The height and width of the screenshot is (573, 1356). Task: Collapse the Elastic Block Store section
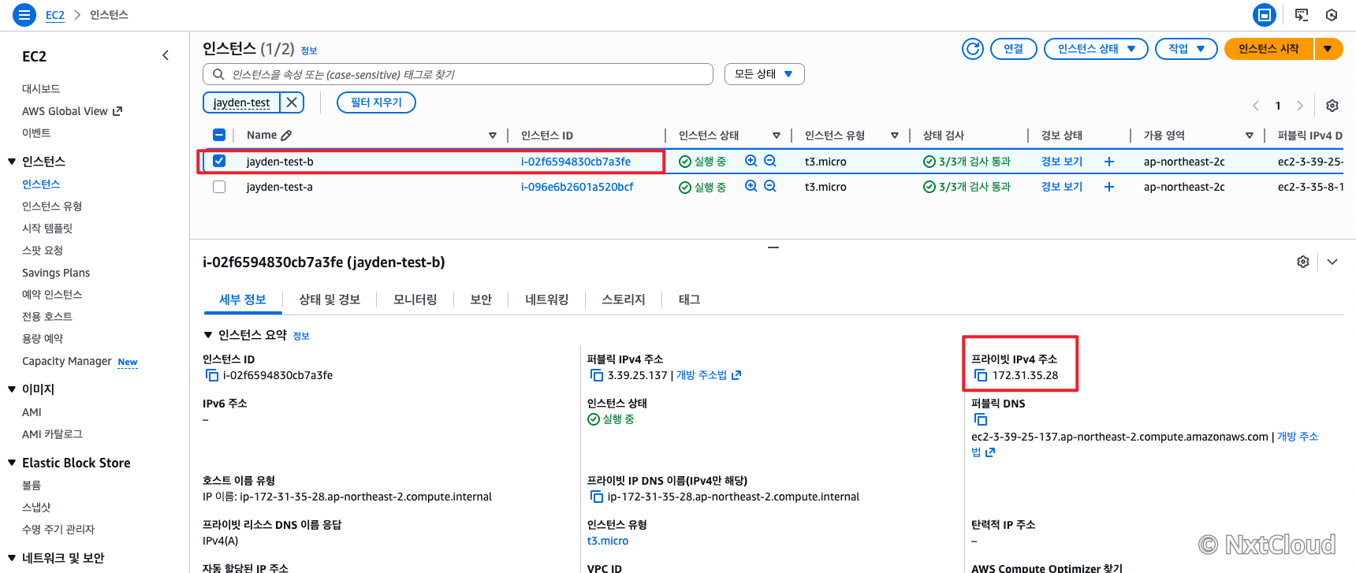tap(12, 463)
